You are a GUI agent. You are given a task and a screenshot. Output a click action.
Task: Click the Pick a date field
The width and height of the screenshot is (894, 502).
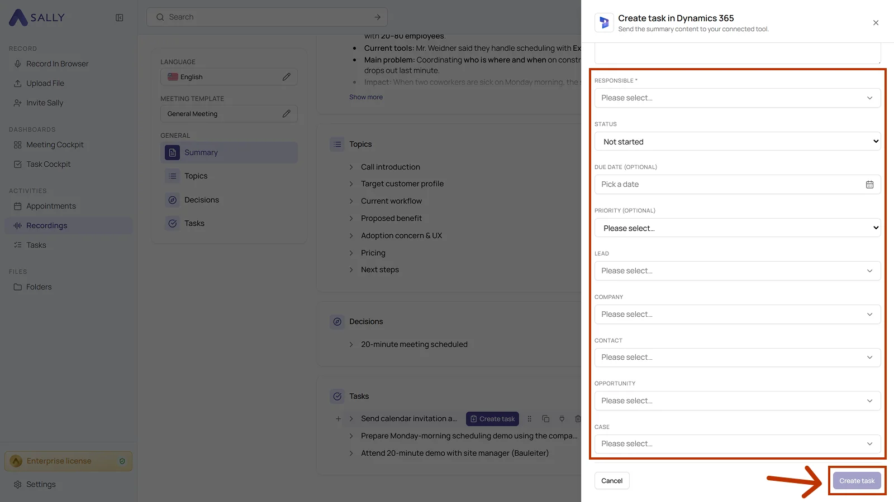[738, 185]
